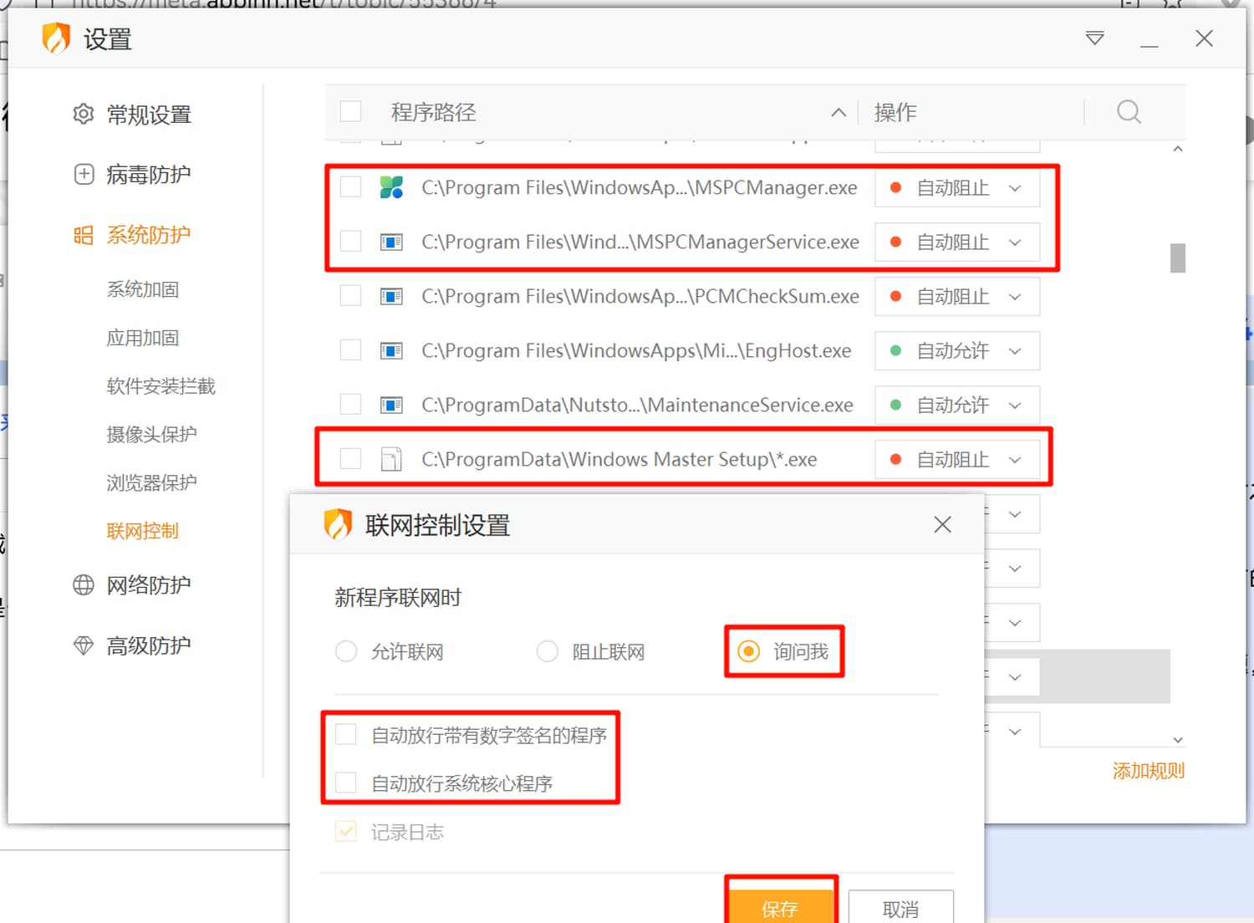The image size is (1254, 923).
Task: Expand action dropdown for MSPCManagerService.exe
Action: pyautogui.click(x=1015, y=242)
